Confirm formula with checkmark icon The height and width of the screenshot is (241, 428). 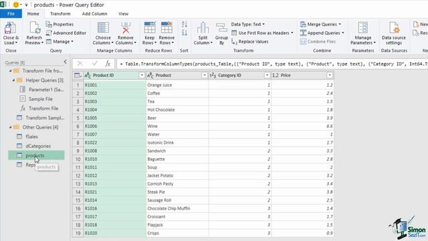pos(95,64)
